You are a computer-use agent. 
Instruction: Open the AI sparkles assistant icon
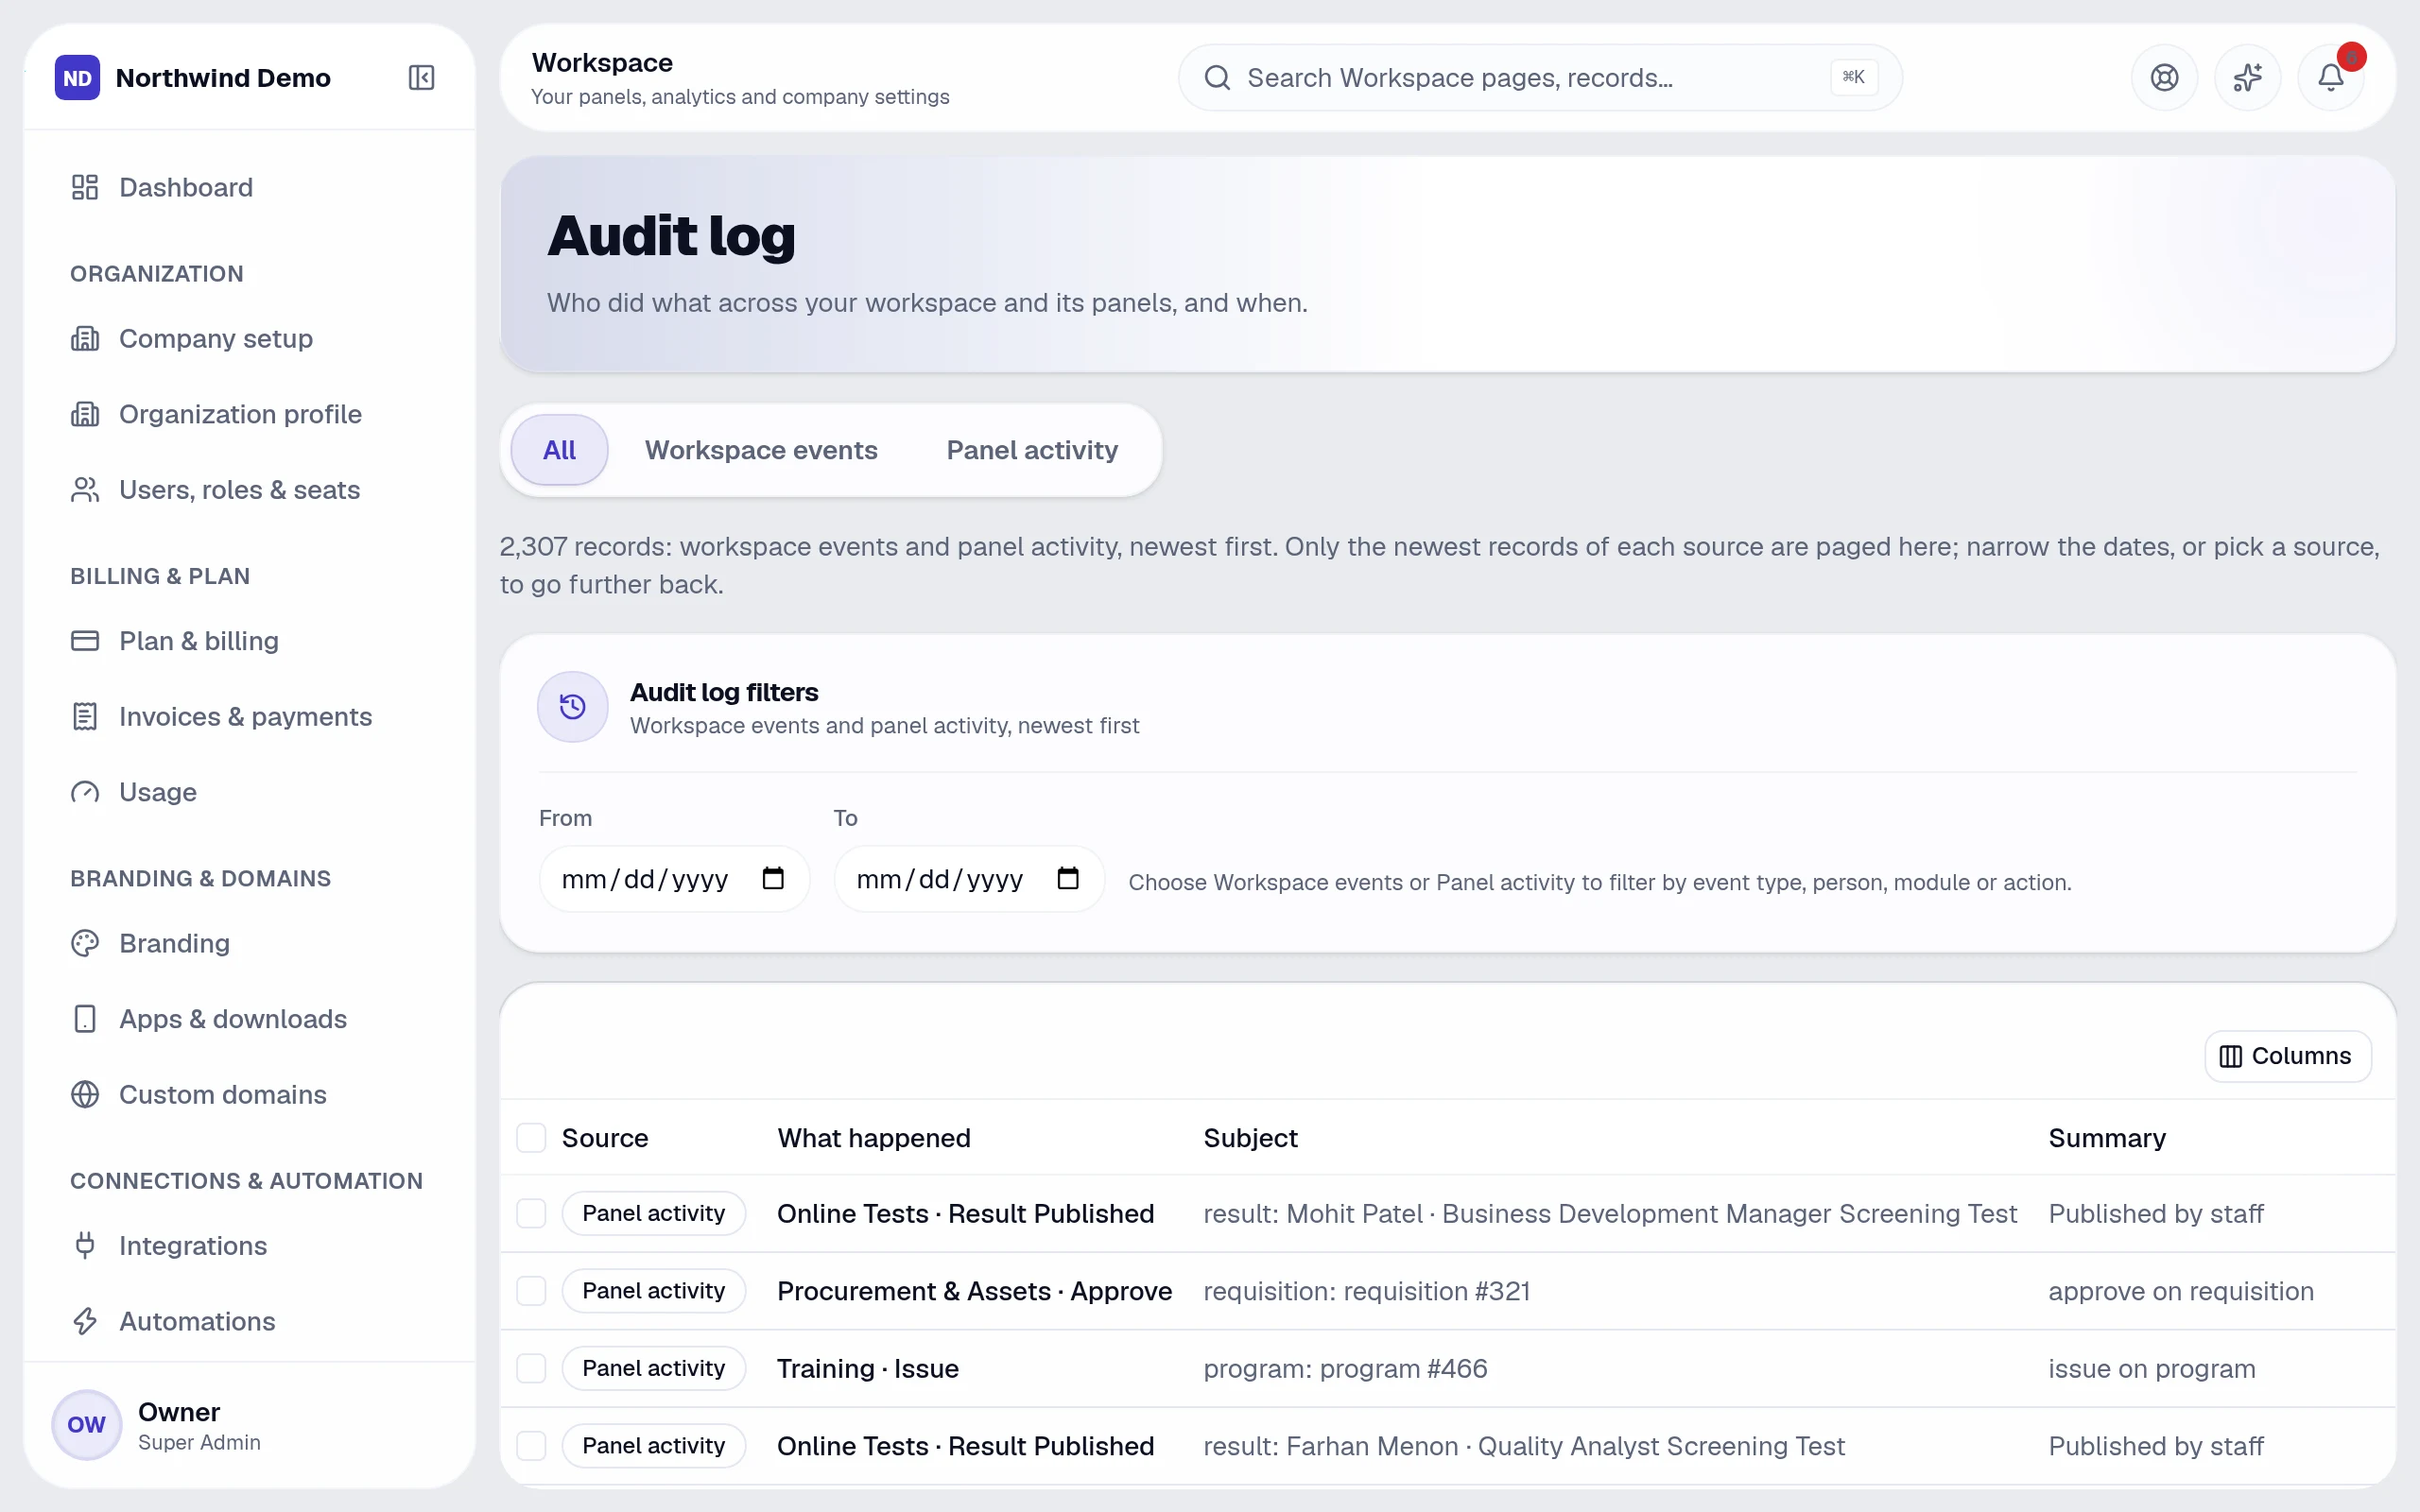point(2247,78)
